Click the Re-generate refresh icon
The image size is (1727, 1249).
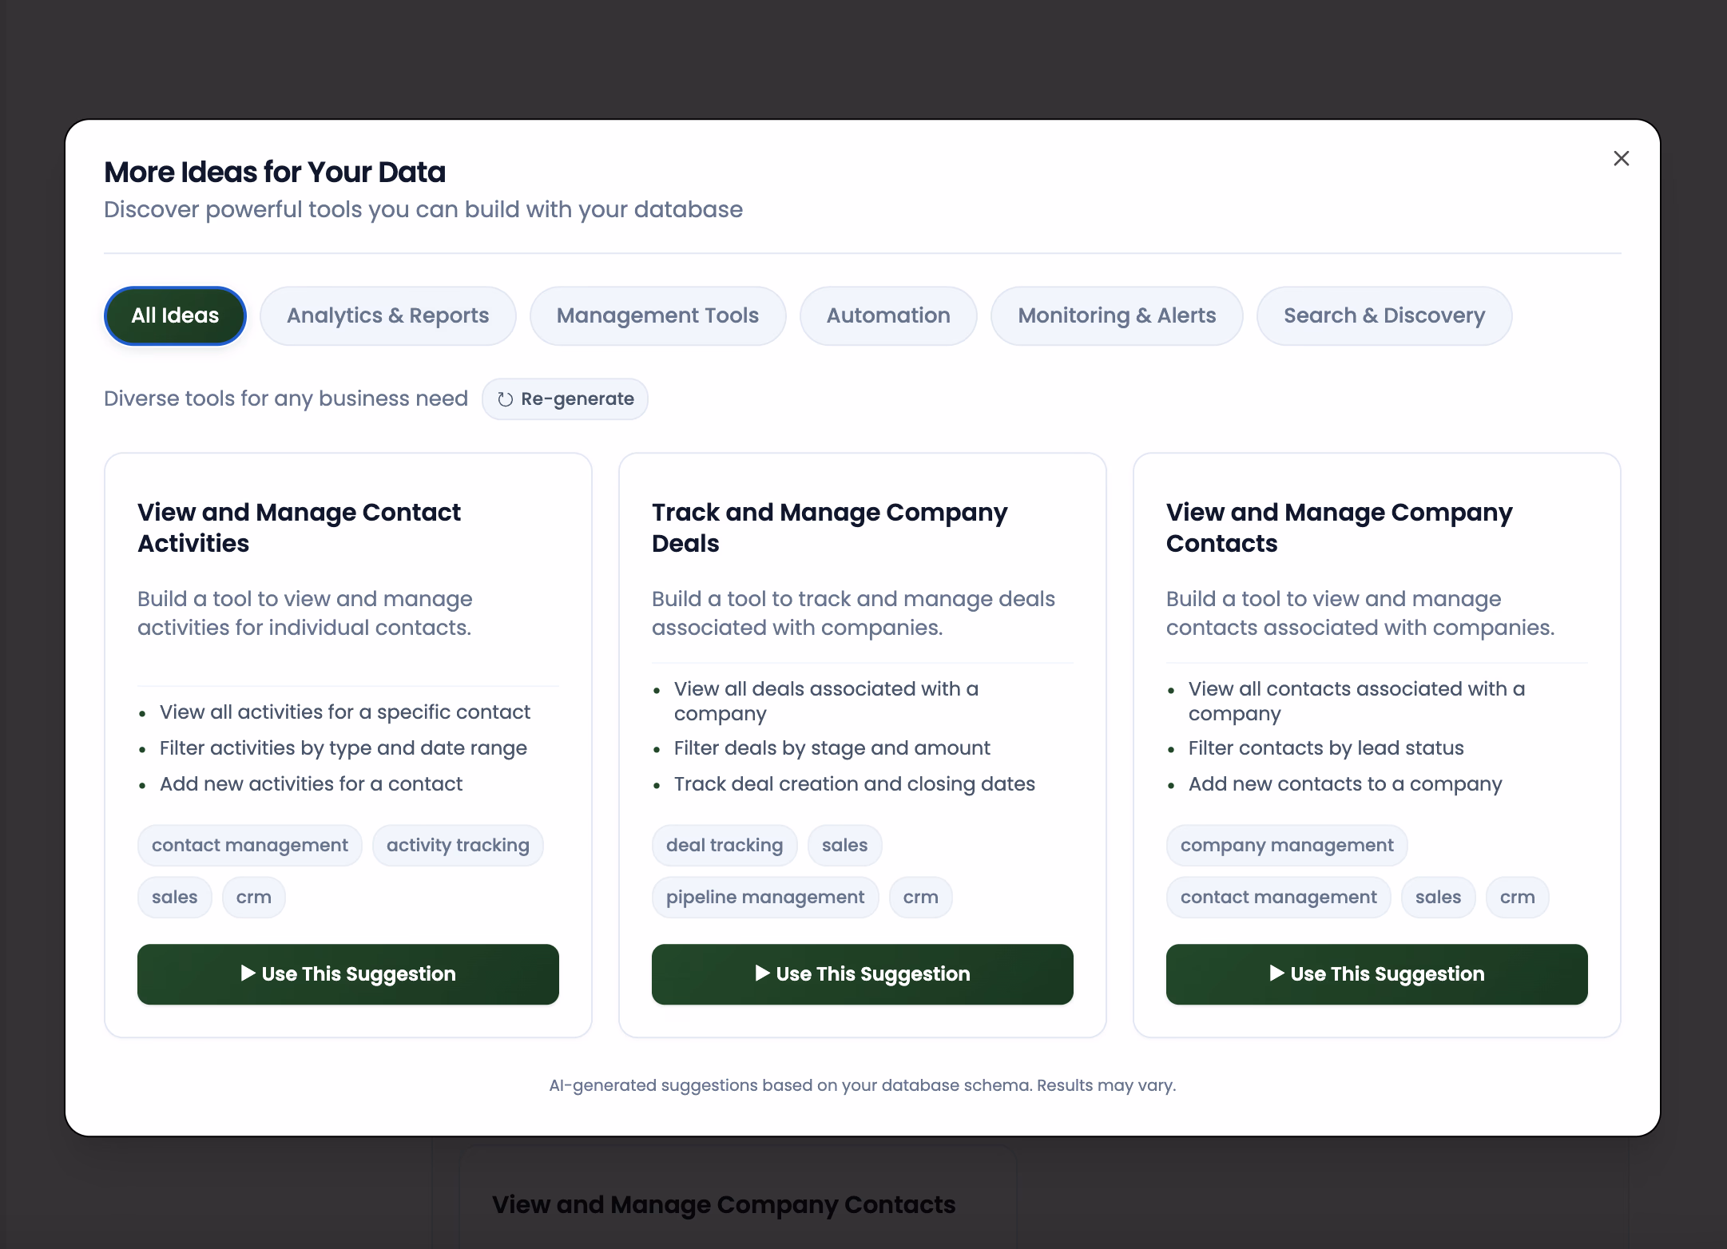pyautogui.click(x=506, y=398)
